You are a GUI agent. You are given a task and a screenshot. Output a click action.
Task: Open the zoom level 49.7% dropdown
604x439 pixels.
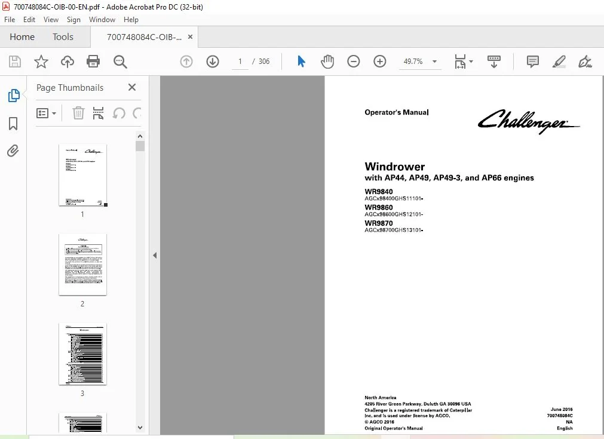click(434, 62)
